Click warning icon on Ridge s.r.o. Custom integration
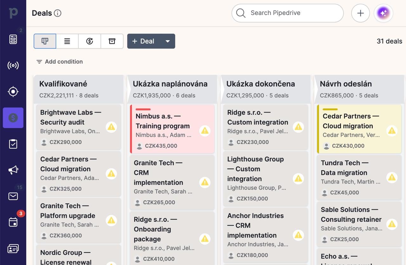The width and height of the screenshot is (406, 265). pos(298,127)
